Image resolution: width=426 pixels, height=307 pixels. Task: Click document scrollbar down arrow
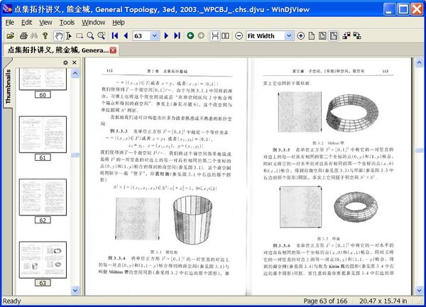[419, 291]
